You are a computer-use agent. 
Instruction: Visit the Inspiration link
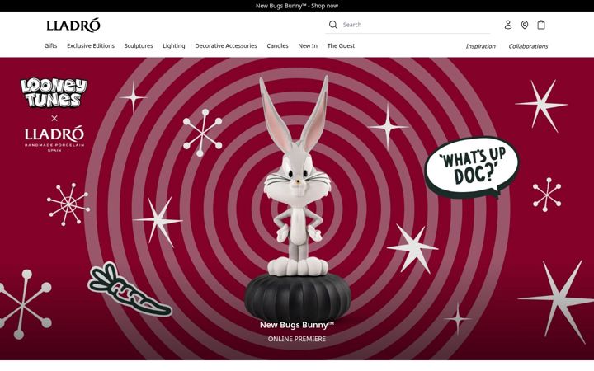pos(480,46)
